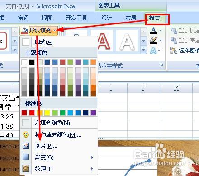Pick the dark blue theme color swatch
Viewport: 199px width, 176px height.
(x=47, y=62)
